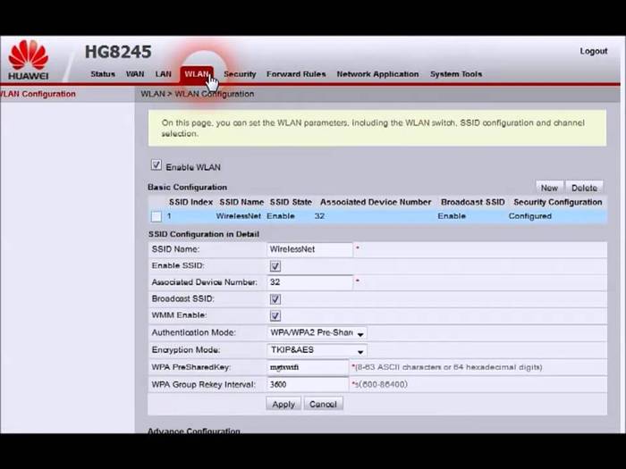Click the Logout link
Viewport: 626px width, 469px height.
tap(593, 51)
